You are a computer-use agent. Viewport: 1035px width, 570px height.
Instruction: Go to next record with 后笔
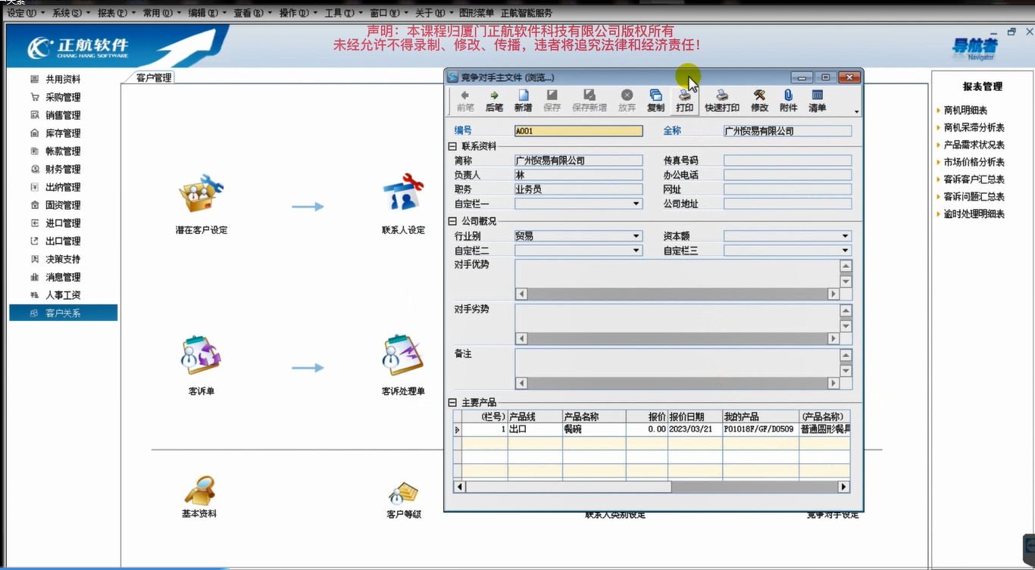click(494, 101)
